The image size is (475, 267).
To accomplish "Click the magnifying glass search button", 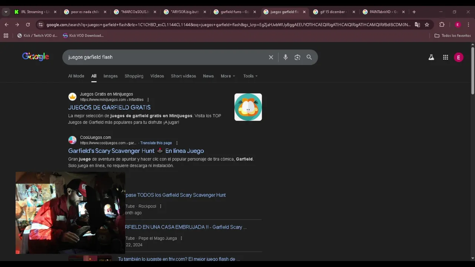I will coord(309,57).
